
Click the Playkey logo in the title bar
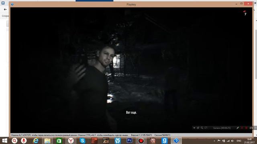point(12,4)
